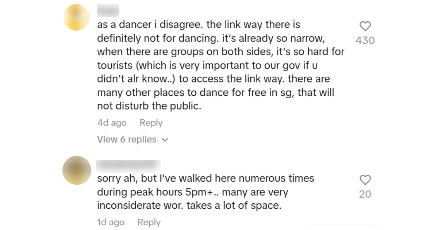This screenshot has width=438, height=230.
Task: Tap the heart on the peak hours comment
Action: pos(365,180)
